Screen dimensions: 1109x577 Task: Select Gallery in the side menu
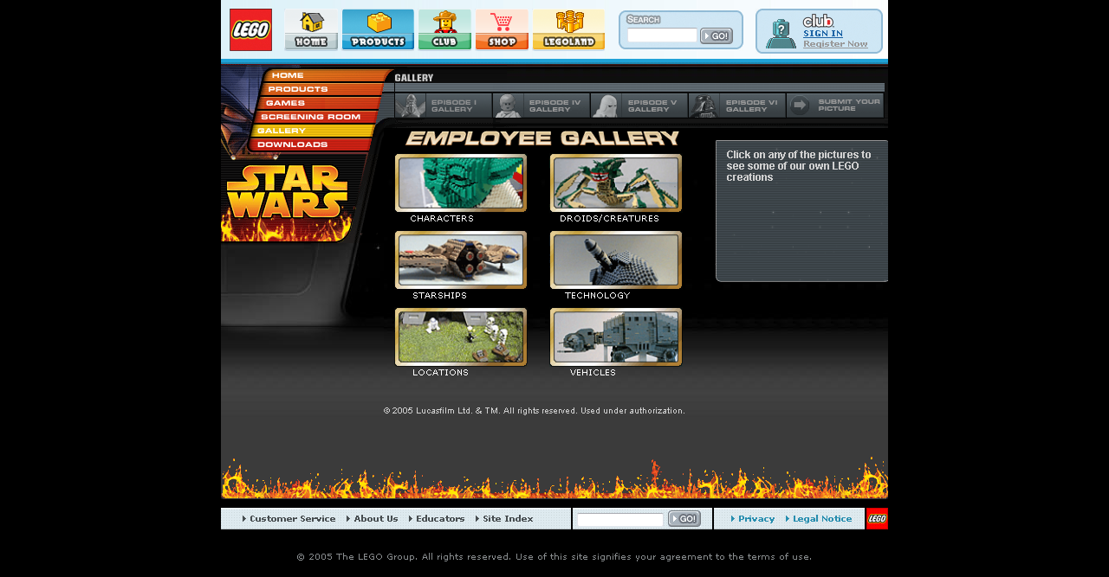282,131
